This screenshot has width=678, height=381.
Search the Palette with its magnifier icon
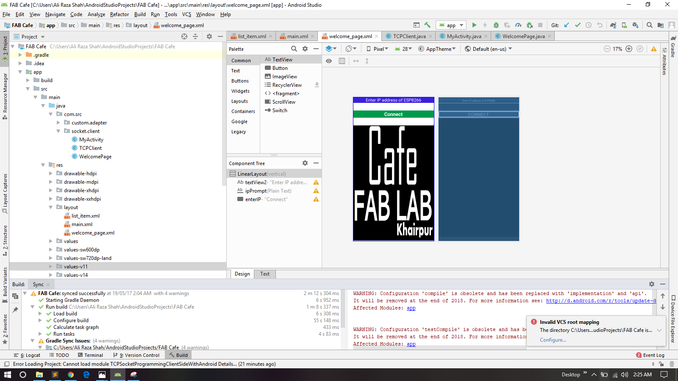tap(294, 49)
